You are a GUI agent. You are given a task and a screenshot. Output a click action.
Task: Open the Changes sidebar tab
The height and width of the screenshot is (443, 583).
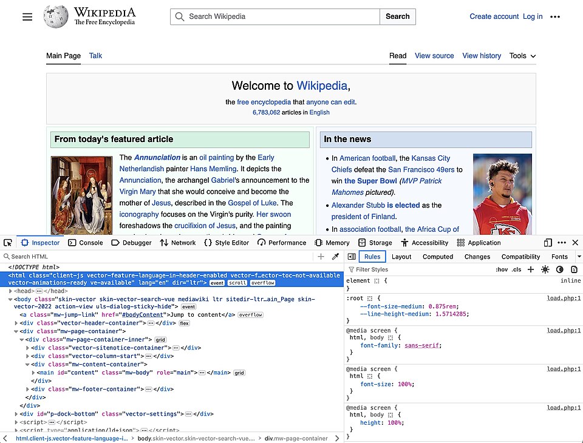point(477,257)
